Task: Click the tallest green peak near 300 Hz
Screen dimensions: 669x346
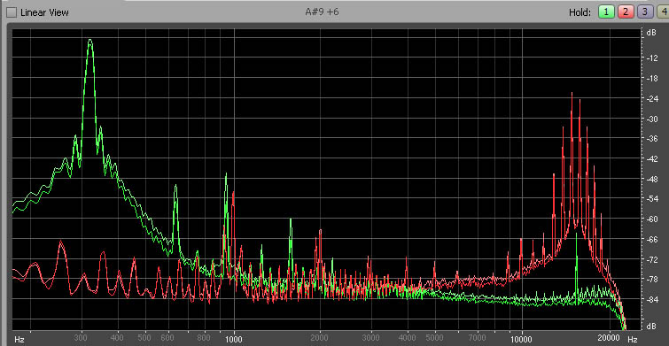Action: click(90, 42)
